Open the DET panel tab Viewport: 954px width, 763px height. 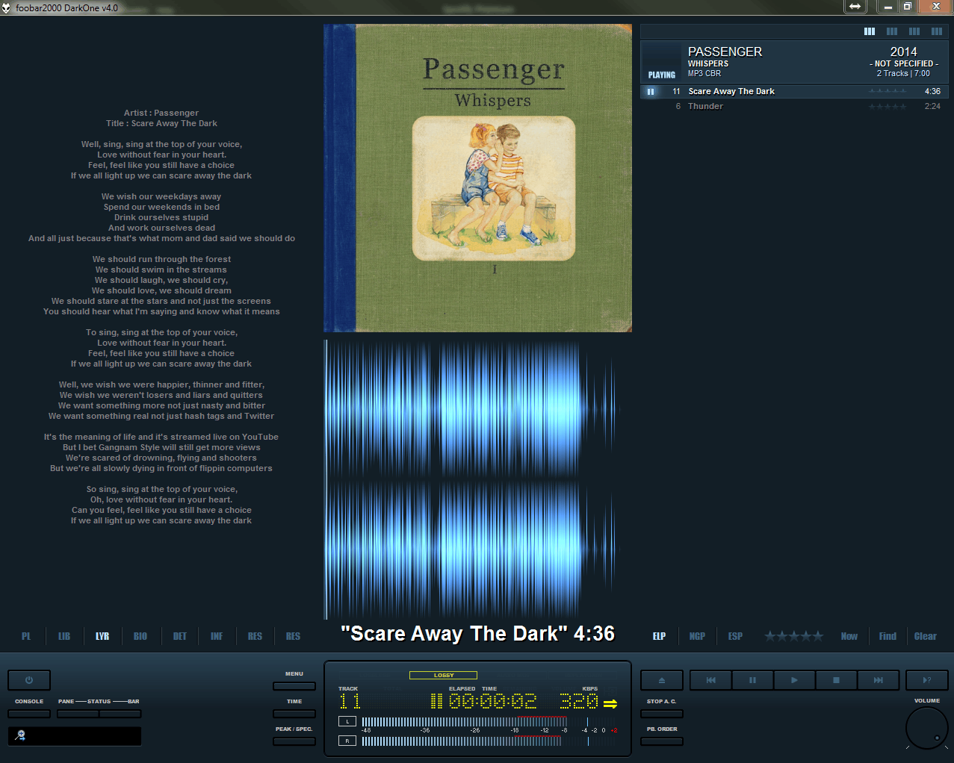pos(180,636)
